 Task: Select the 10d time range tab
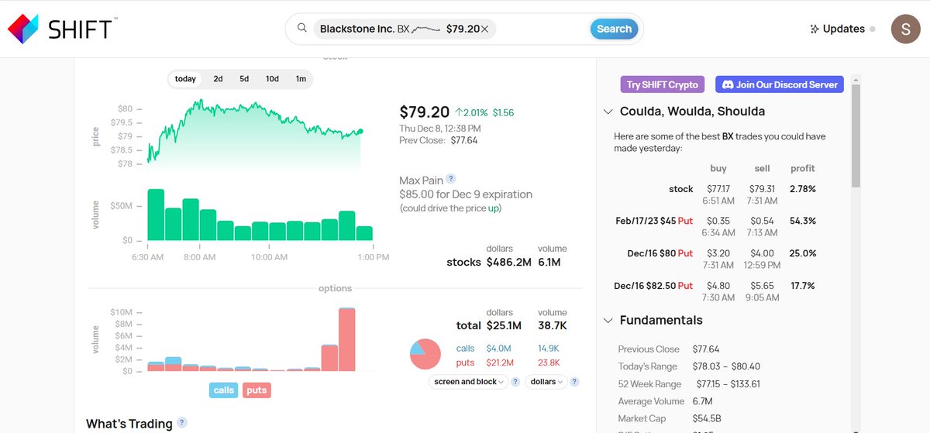[x=272, y=79]
